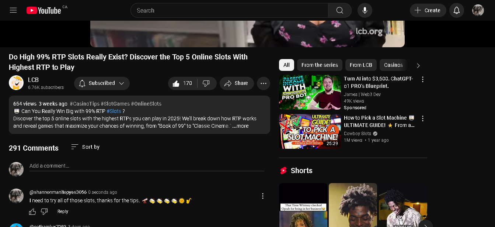Viewport: 495px width, 227px height.
Task: Start voice search with microphone
Action: point(365,10)
